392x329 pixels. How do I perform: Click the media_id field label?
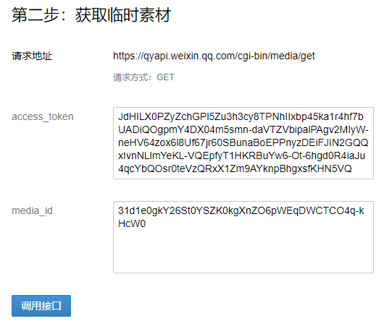32,210
